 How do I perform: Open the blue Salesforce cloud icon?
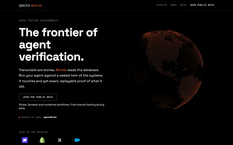[x=77, y=140]
